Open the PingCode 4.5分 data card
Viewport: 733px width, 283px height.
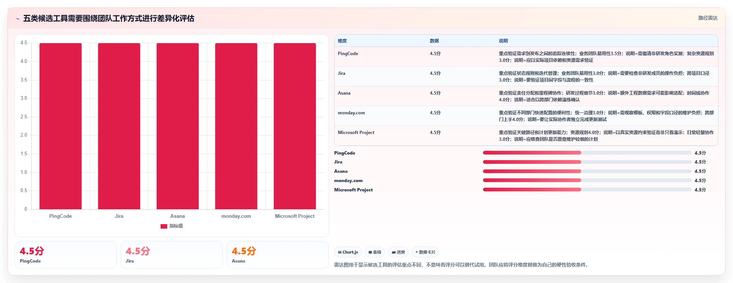[65, 255]
